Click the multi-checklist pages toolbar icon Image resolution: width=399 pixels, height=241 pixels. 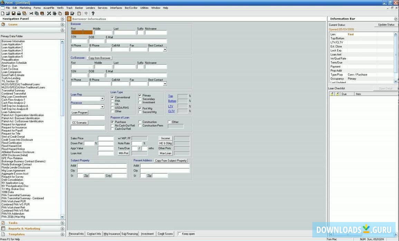[x=60, y=13]
